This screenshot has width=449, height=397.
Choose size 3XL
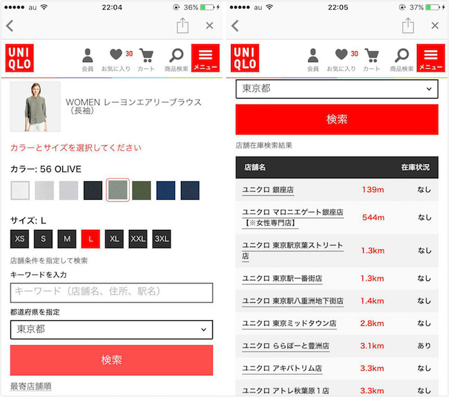(162, 239)
